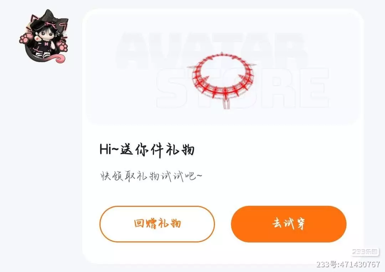Tap the Hi~送你件礼物 title
The image size is (385, 272).
pos(147,150)
